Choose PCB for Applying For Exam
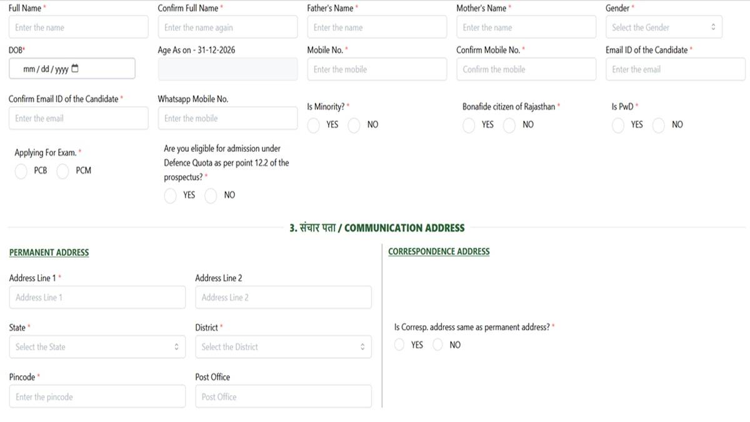Viewport: 750px width, 422px height. (x=21, y=171)
